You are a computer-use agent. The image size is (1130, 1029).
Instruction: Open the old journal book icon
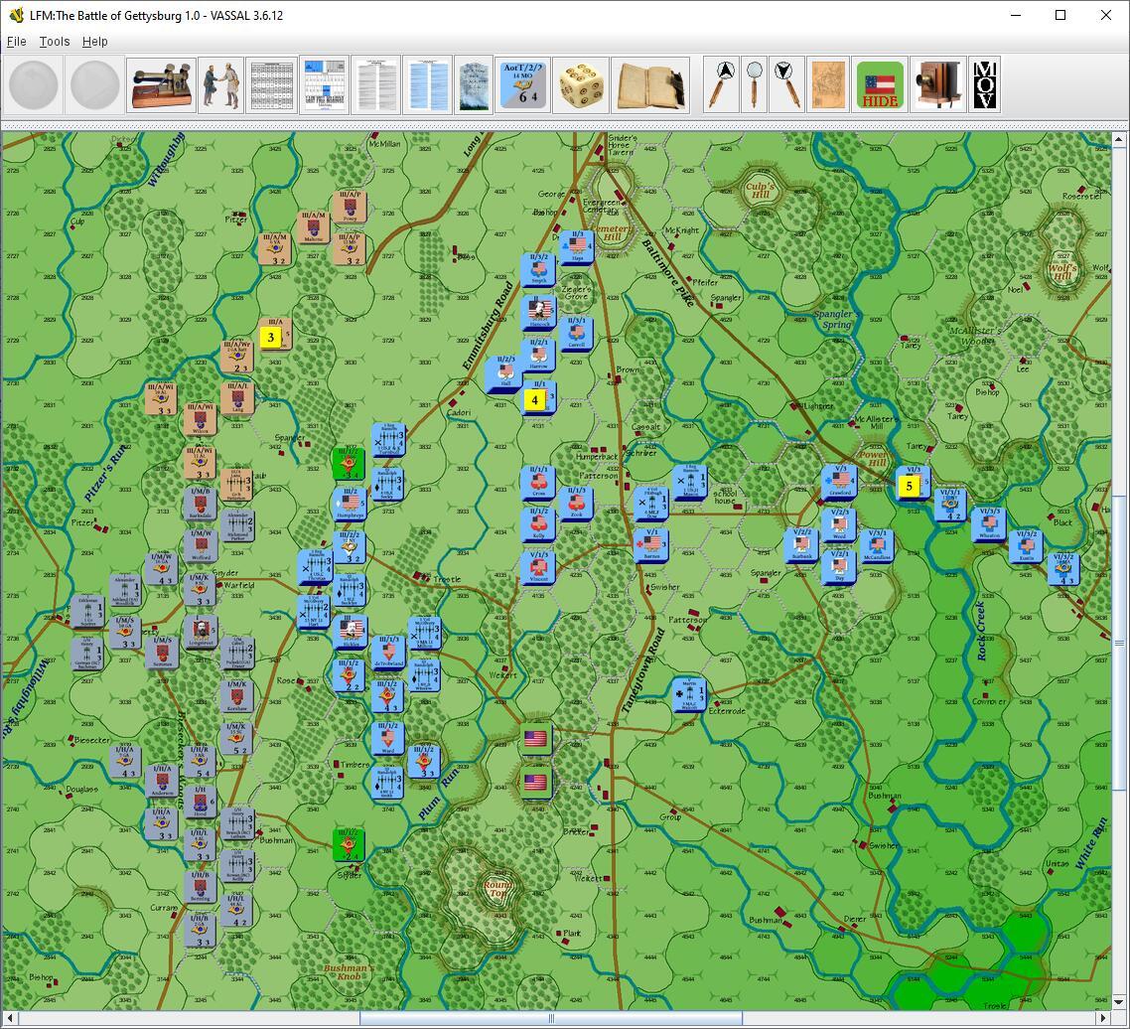650,85
